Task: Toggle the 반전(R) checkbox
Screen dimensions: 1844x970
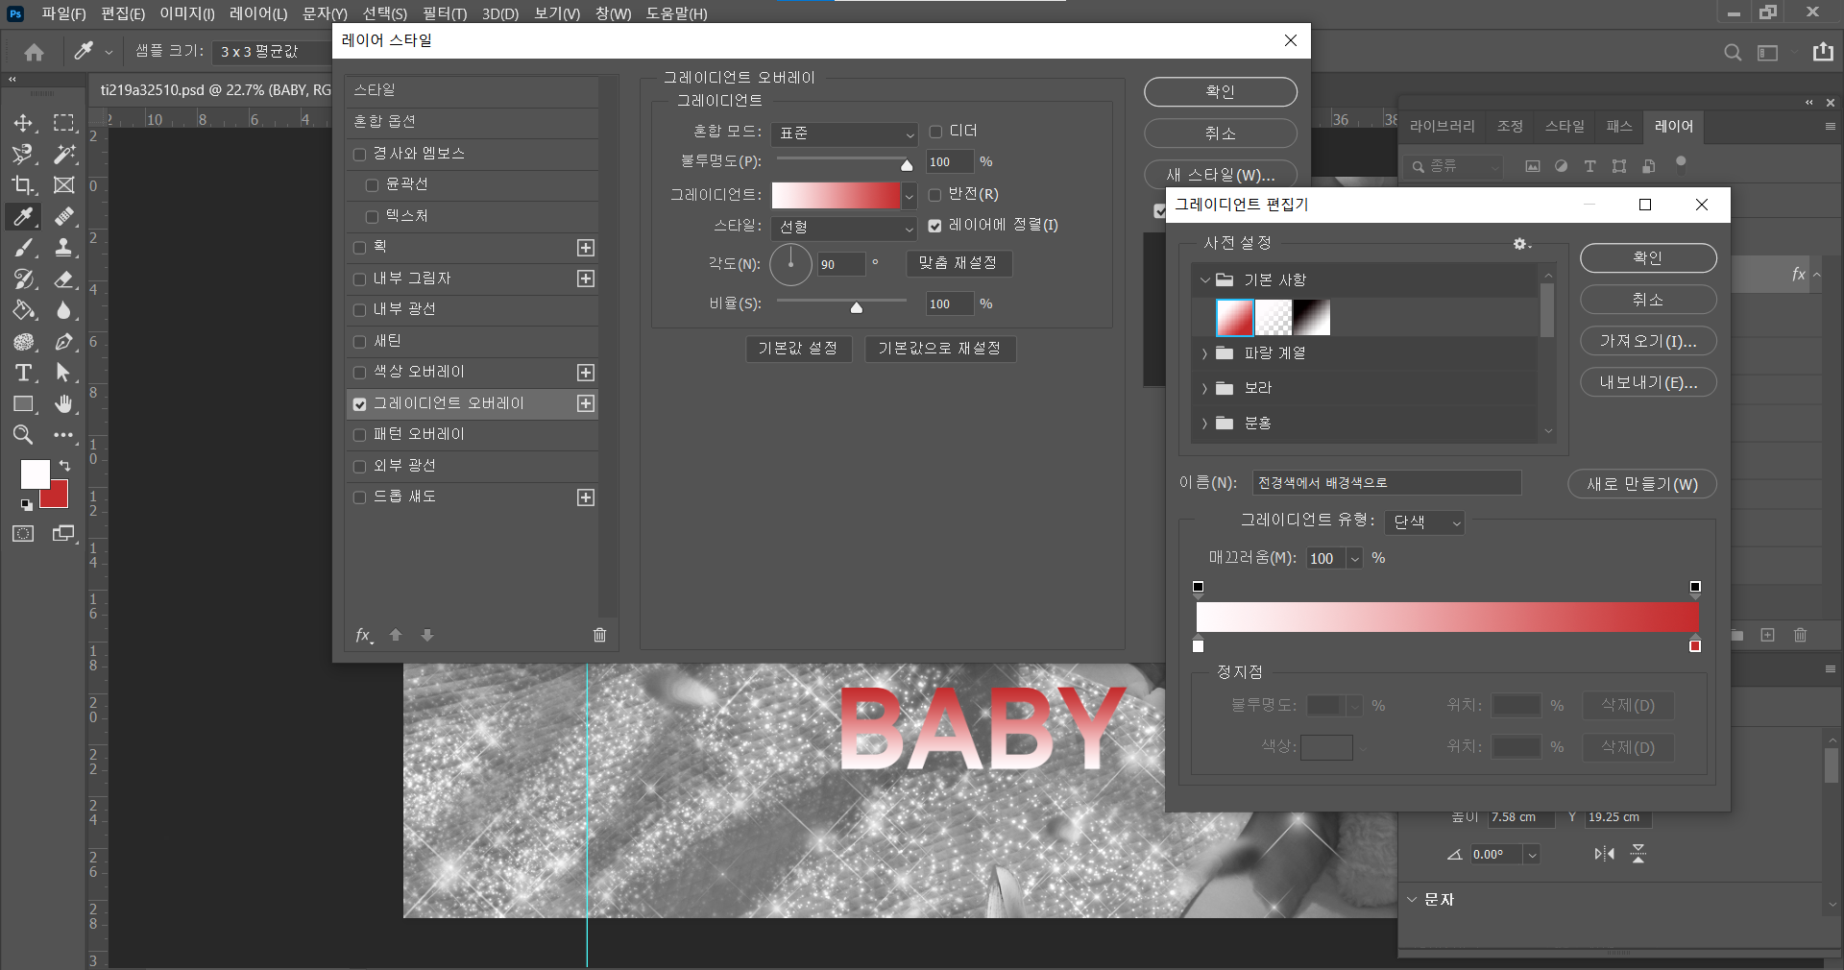Action: (934, 195)
